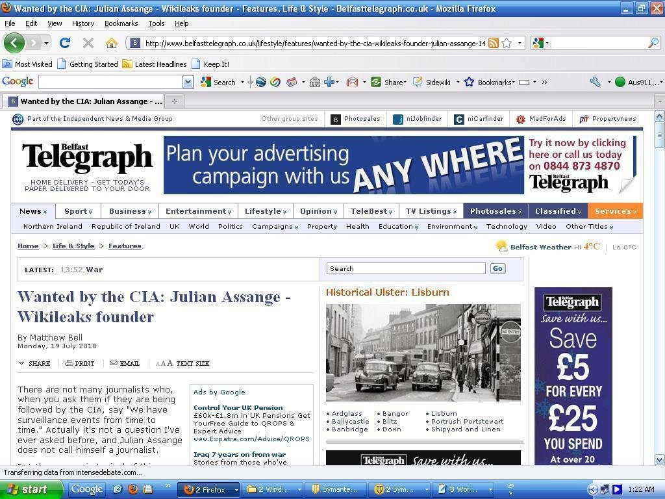Click the RSS feed icon in address bar

[494, 43]
